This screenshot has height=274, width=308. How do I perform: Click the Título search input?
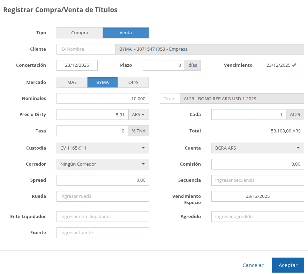point(170,99)
